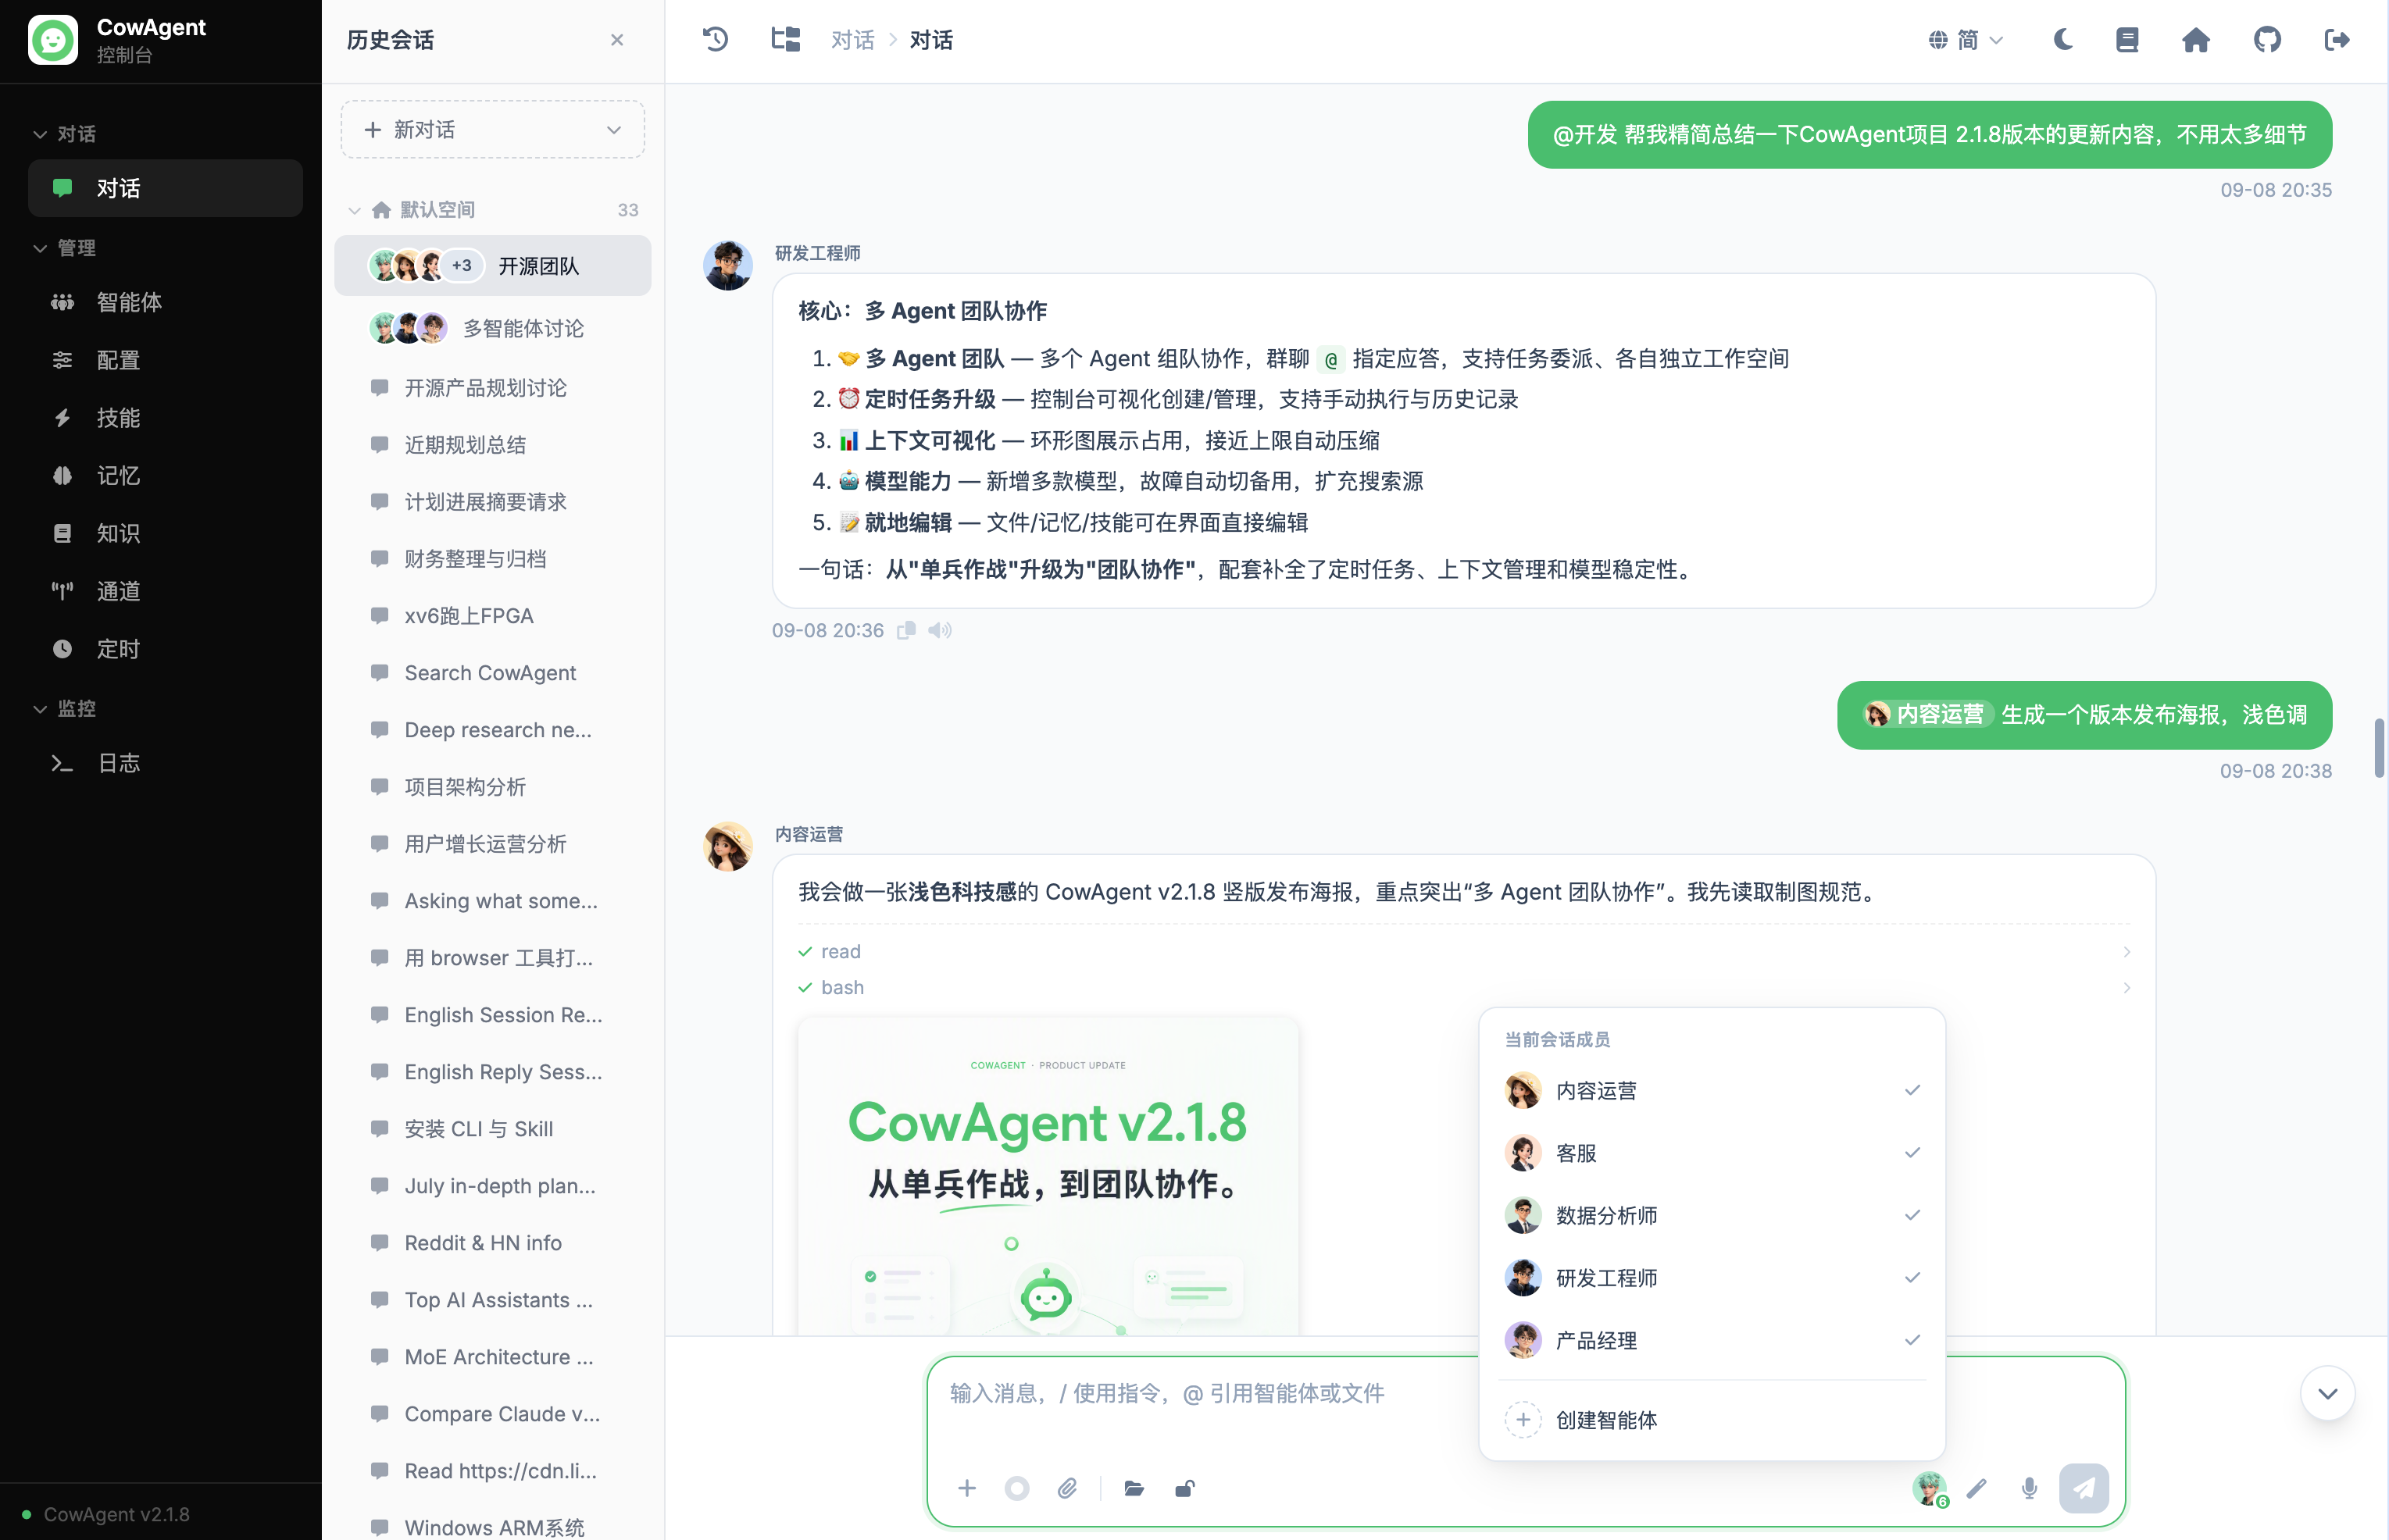
Task: Open the 日志 logs page
Action: click(165, 764)
